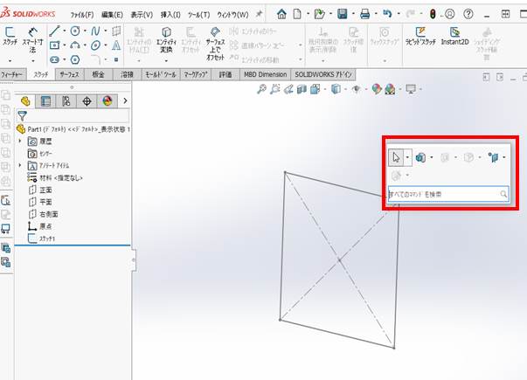Select the Straight Slot tool
527x380 pixels.
tap(54, 59)
